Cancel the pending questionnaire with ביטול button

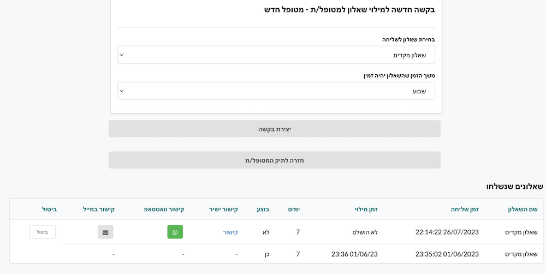(x=42, y=232)
